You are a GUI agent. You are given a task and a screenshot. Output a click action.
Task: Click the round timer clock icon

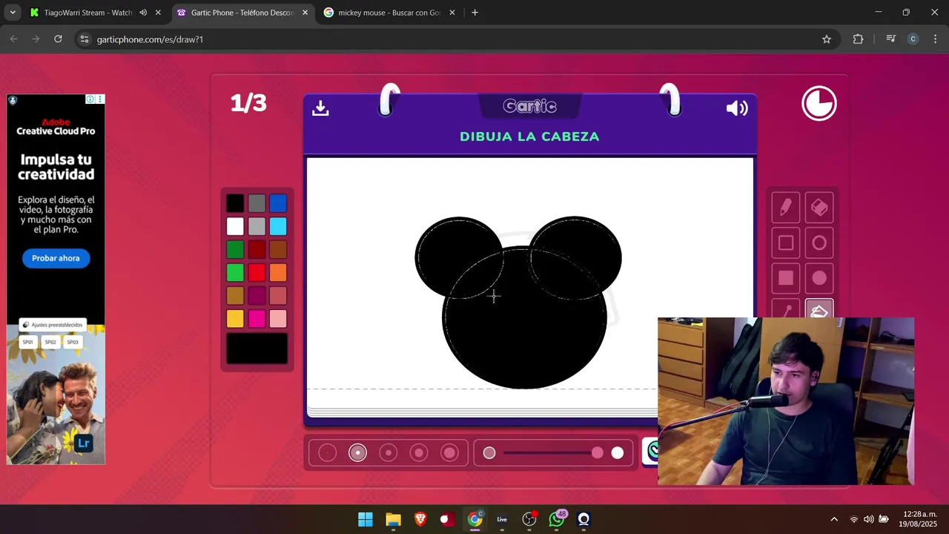coord(819,104)
